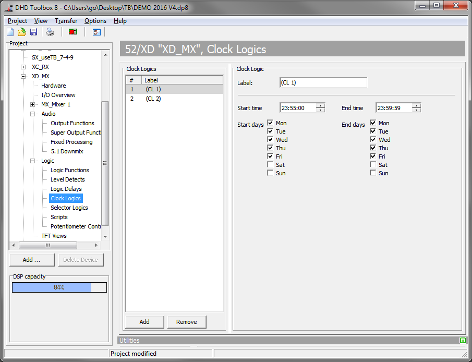Select the Selector Logics tree item
Viewport: 472px width, 362px height.
pos(69,208)
